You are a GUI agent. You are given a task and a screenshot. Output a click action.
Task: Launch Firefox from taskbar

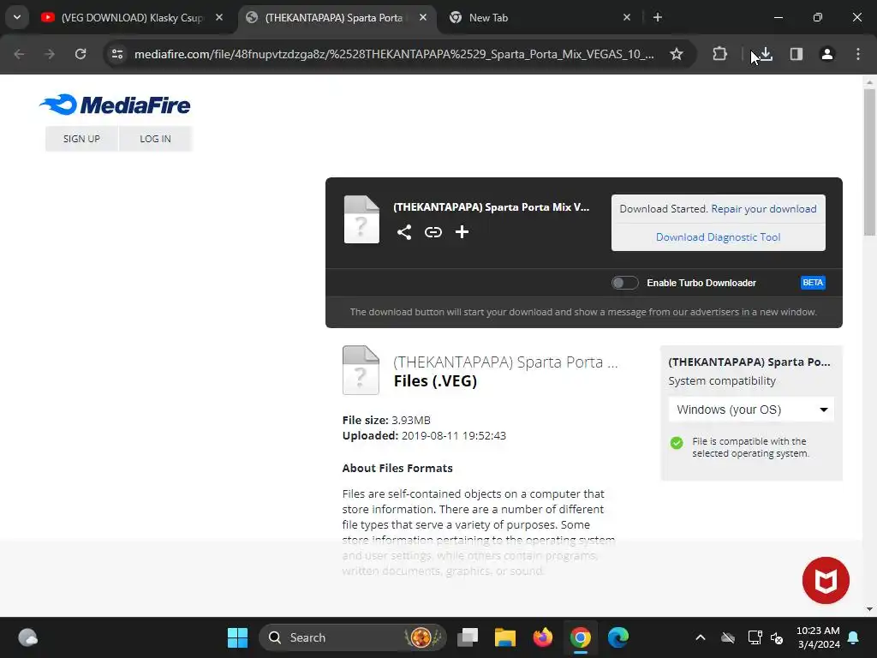(542, 637)
